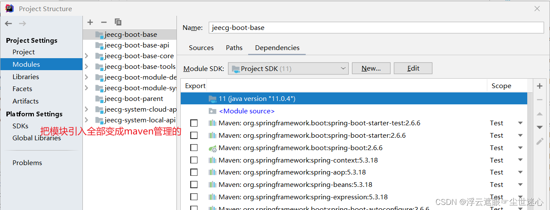The height and width of the screenshot is (210, 550).
Task: Click library icon of spring-boot-starter-test
Action: tap(213, 123)
